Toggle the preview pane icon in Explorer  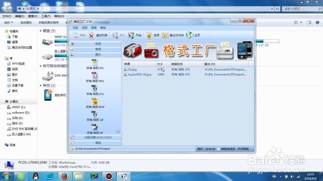point(309,23)
